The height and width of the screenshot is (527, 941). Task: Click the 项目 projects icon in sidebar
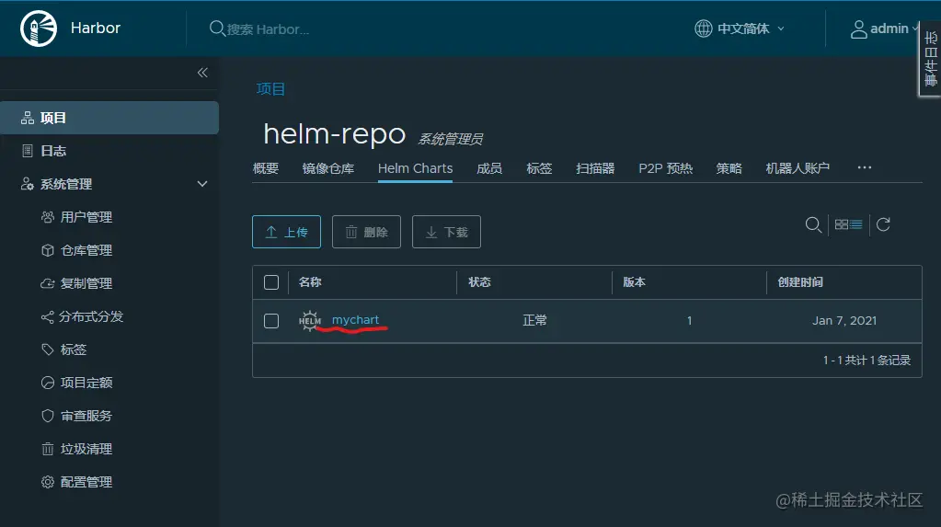tap(27, 118)
